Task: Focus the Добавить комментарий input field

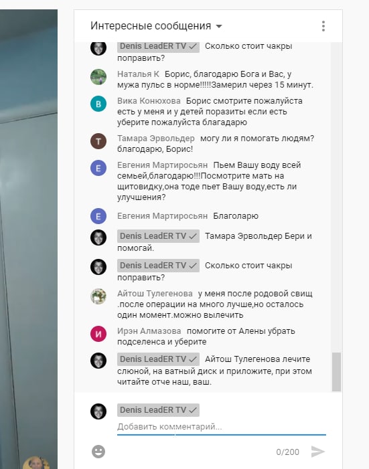Action: point(222,427)
